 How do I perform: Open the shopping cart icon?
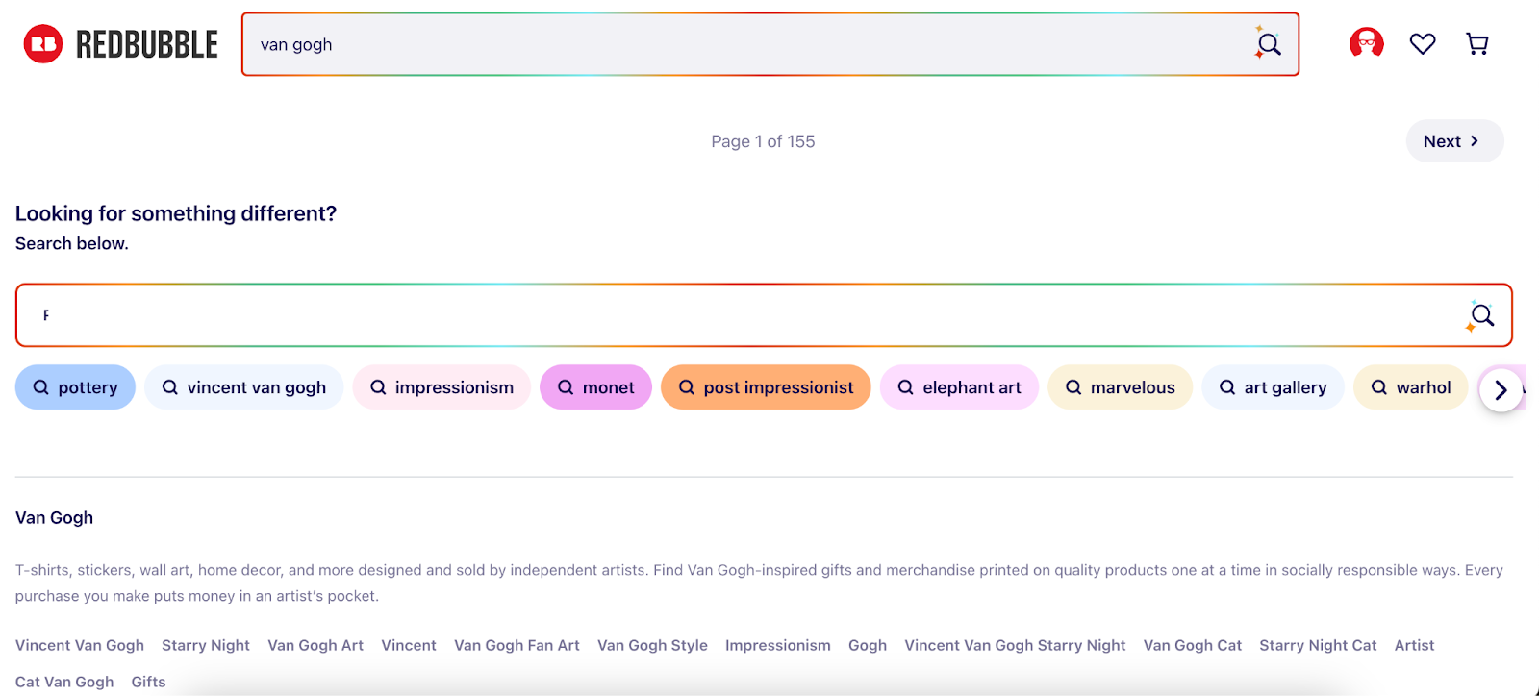click(1477, 43)
